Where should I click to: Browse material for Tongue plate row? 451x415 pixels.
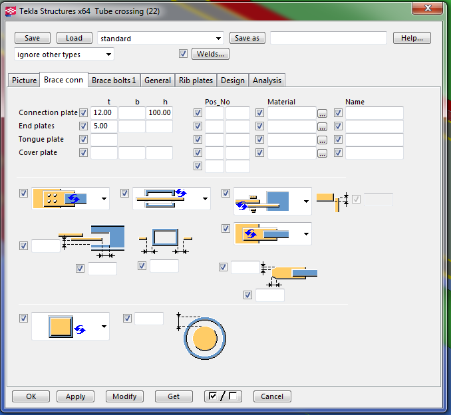[x=322, y=140]
